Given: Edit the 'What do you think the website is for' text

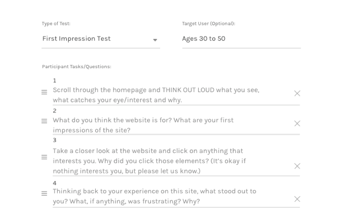Looking at the screenshot, I should click(143, 125).
